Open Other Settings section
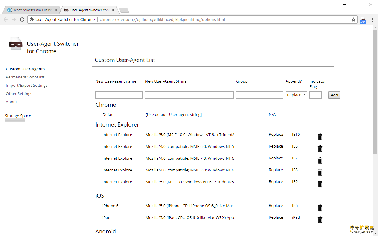The image size is (378, 236). click(x=19, y=94)
